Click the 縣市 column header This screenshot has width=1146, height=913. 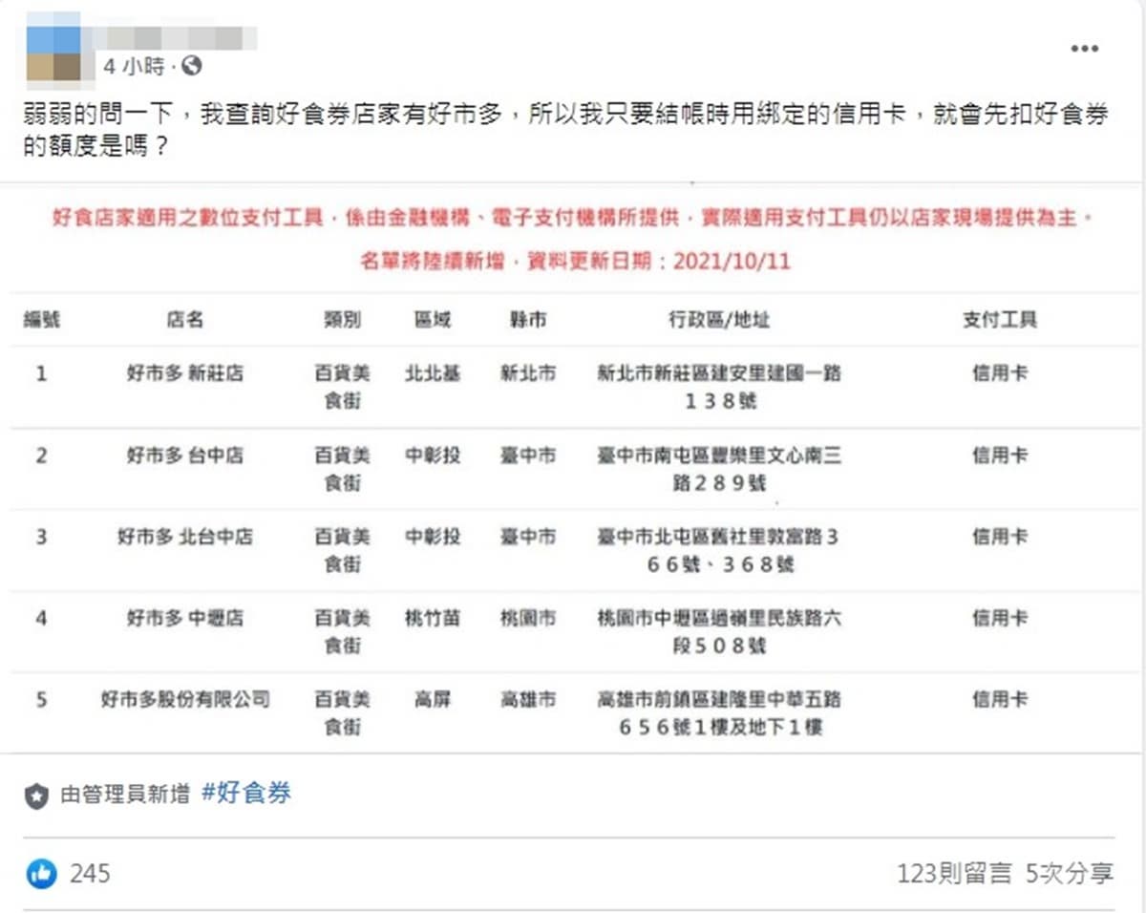pyautogui.click(x=528, y=320)
